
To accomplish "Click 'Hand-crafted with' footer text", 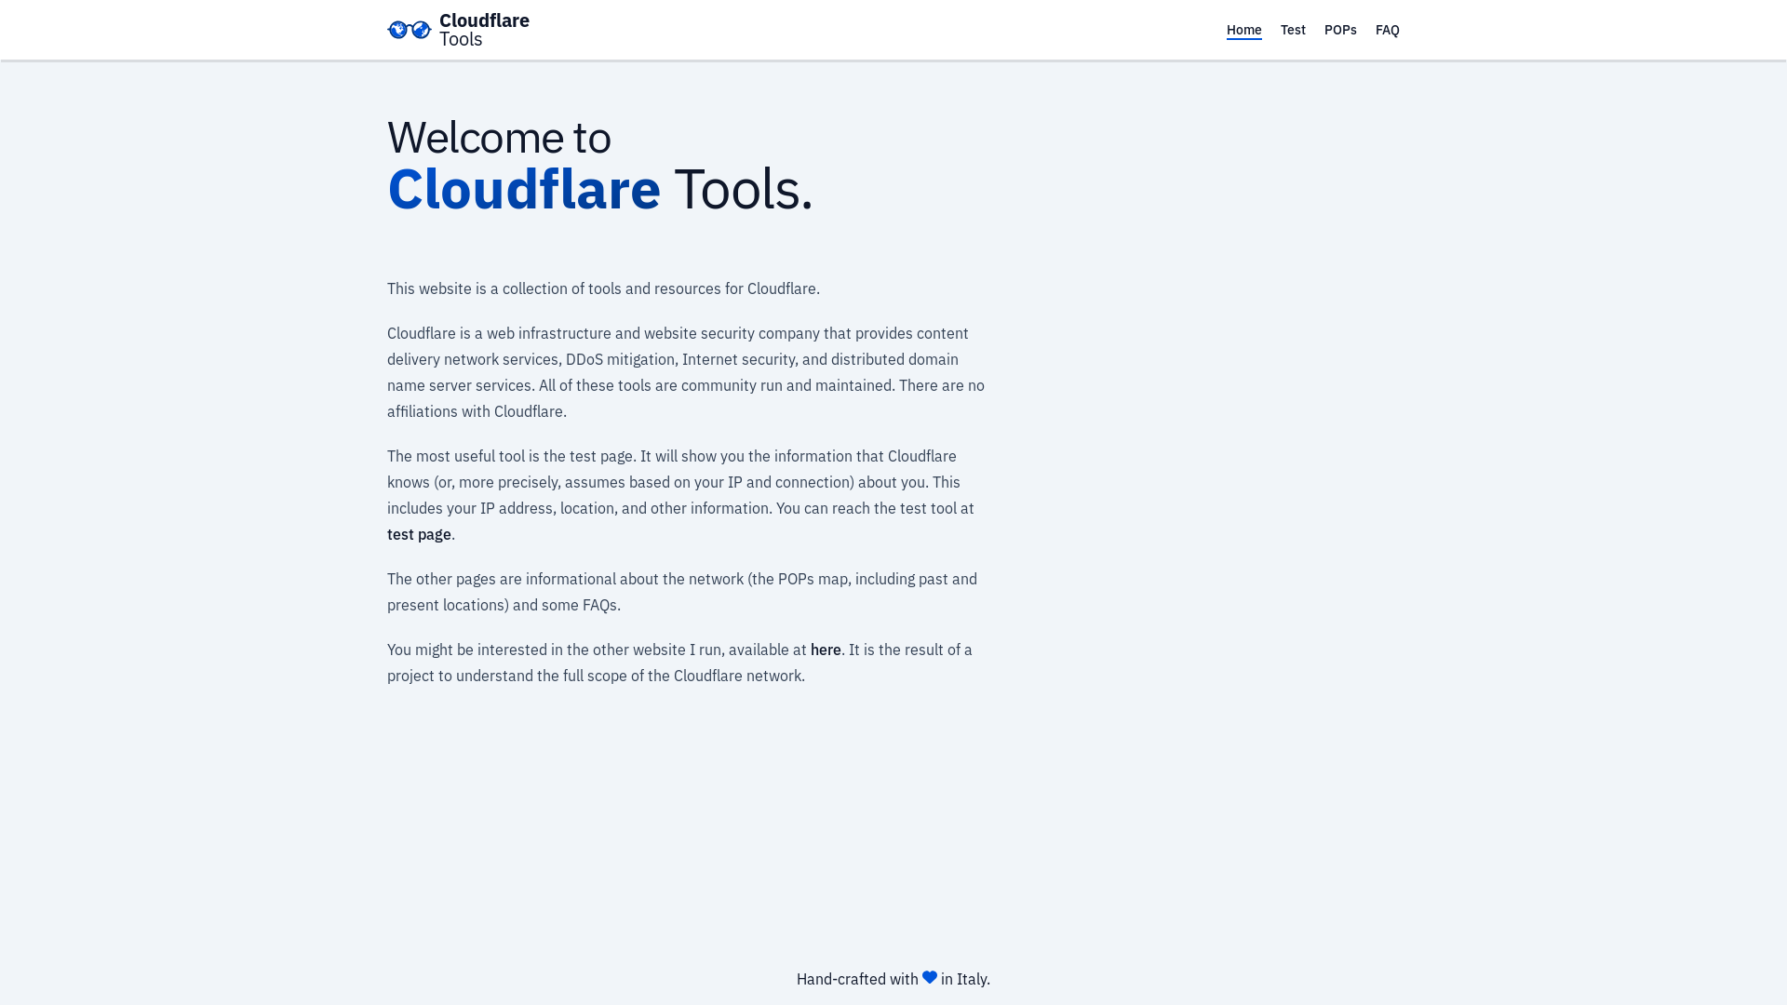I will pyautogui.click(x=857, y=979).
